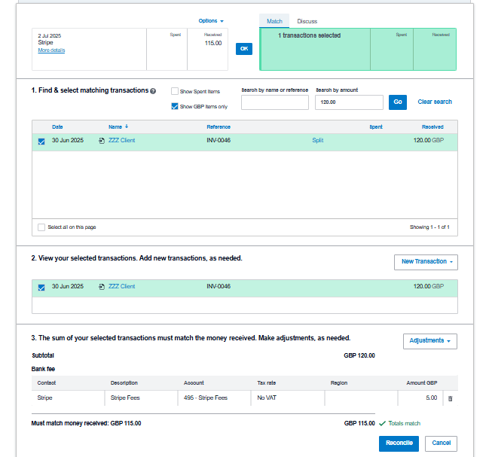Click the blue OK button
Screen dimensions: 489x457
click(244, 49)
